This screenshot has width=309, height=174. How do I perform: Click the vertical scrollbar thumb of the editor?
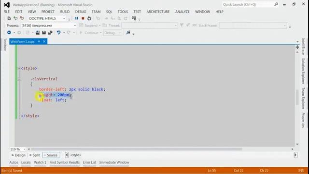297,97
